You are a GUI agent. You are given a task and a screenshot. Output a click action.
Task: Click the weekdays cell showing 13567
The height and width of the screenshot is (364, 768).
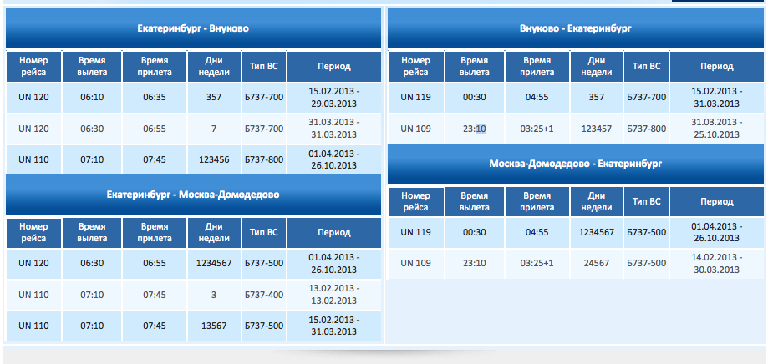click(x=214, y=325)
